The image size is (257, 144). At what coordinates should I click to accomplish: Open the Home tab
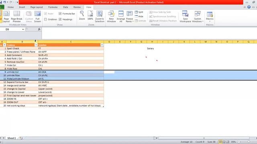tap(11, 7)
